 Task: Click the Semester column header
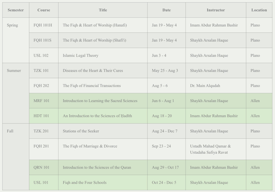(16, 10)
